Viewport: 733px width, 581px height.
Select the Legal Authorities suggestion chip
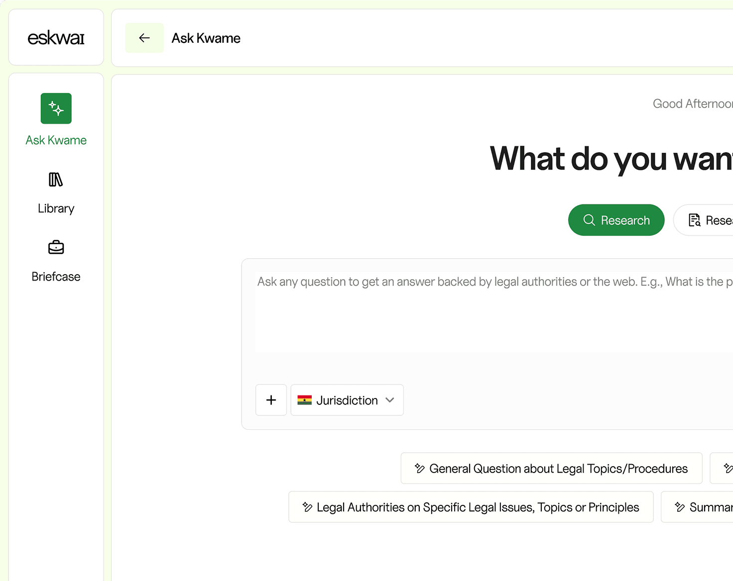[x=471, y=507]
